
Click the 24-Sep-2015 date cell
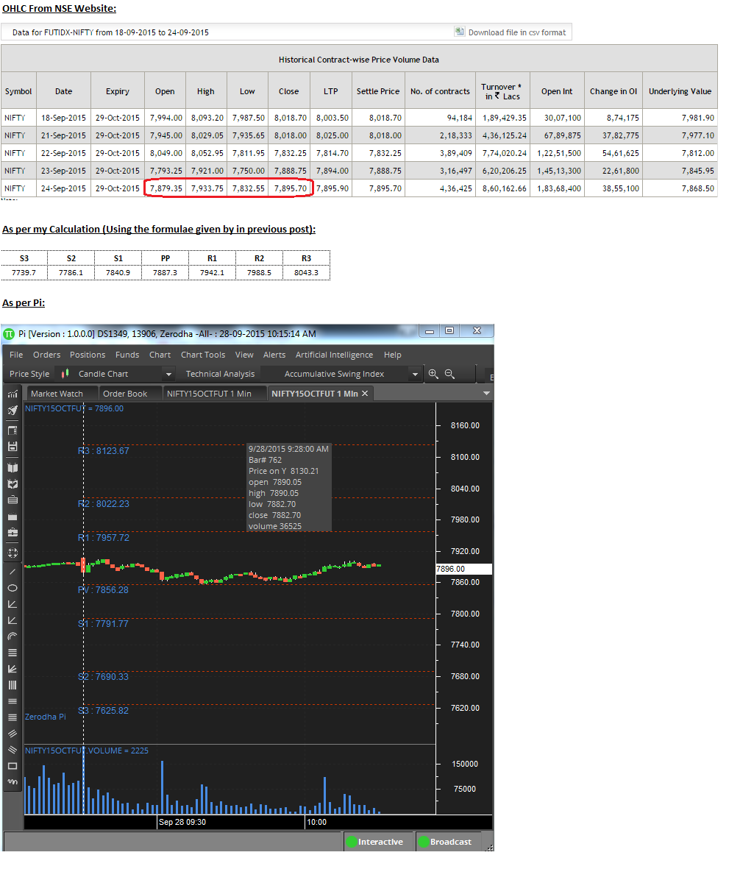coord(64,188)
